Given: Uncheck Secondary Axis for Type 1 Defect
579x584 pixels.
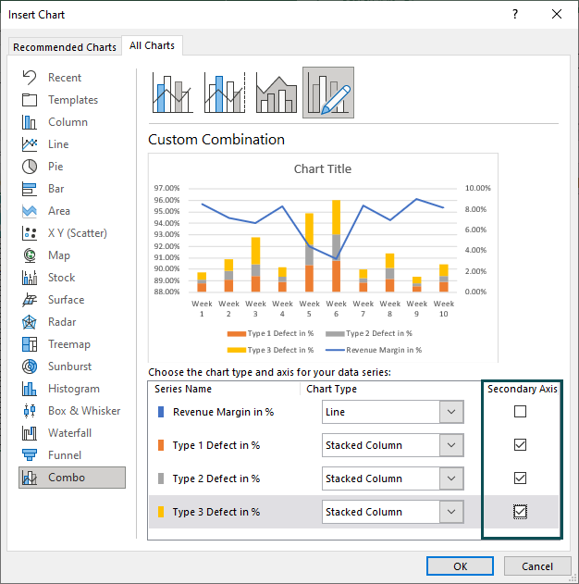Looking at the screenshot, I should tap(520, 444).
